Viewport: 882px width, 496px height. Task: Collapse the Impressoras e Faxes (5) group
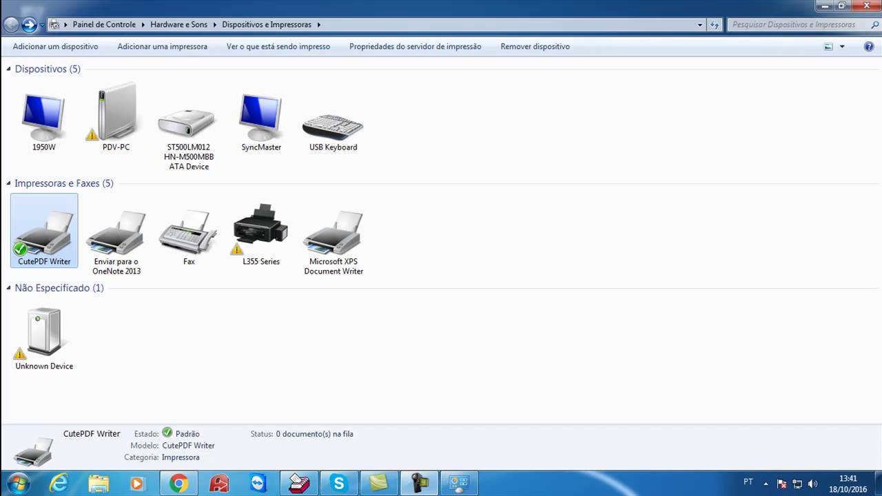(x=10, y=183)
